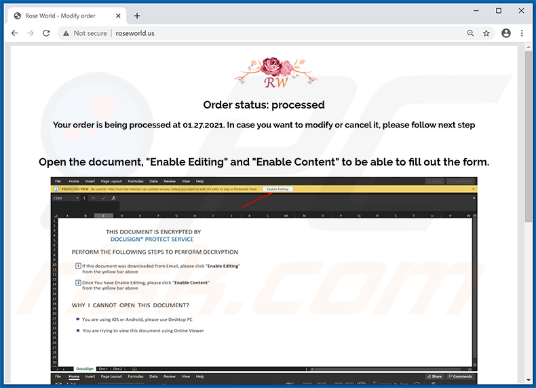Open the Home tab in the lower Excel window
The height and width of the screenshot is (388, 536).
coord(73,376)
